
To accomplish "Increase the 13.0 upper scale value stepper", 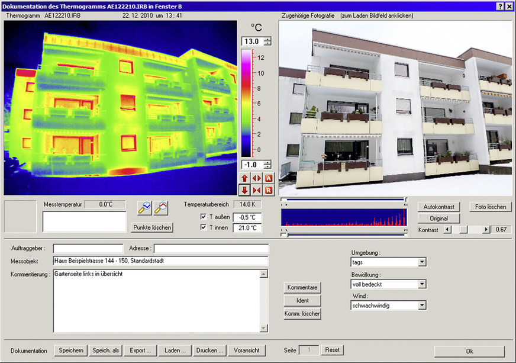I will click(267, 39).
